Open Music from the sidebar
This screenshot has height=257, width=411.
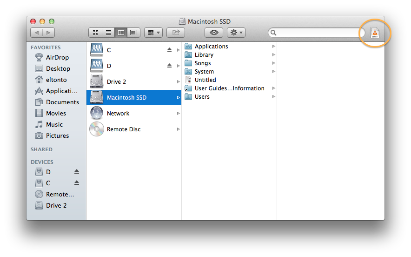coord(49,124)
